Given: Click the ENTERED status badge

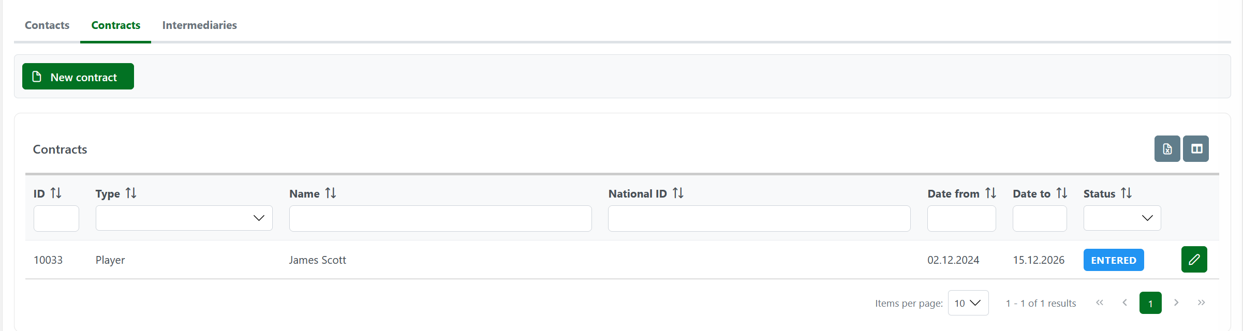Looking at the screenshot, I should 1113,260.
